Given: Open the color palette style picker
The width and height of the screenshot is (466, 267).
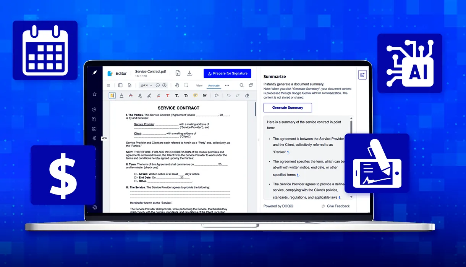Looking at the screenshot, I should point(217,96).
